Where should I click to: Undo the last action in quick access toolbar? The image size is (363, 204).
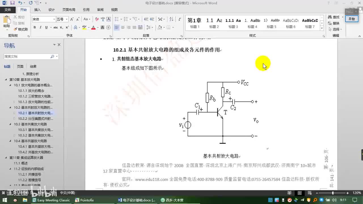click(x=20, y=3)
